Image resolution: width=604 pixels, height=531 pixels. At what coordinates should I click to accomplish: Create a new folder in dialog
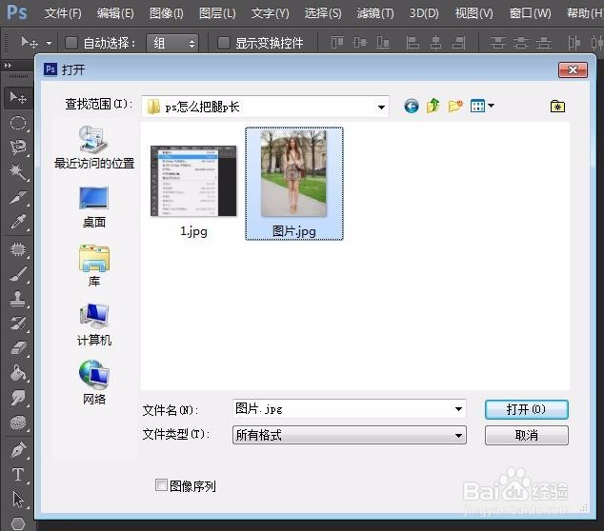pos(455,106)
